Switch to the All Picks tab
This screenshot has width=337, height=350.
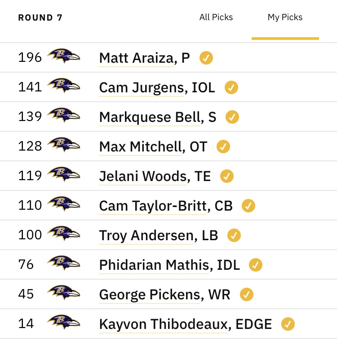(216, 17)
